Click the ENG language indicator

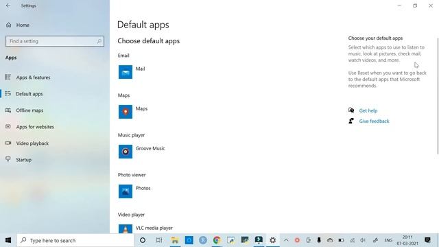click(388, 240)
